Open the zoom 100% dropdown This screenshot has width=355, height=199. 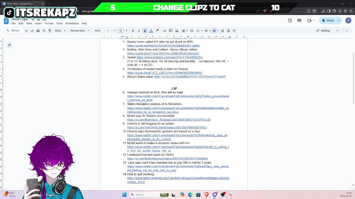tap(60, 31)
